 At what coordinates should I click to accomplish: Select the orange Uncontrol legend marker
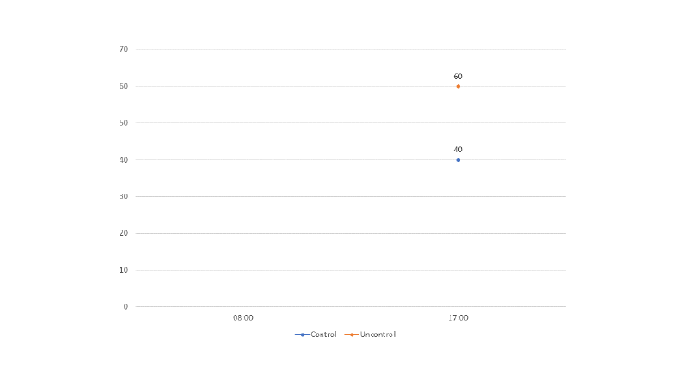pos(353,335)
